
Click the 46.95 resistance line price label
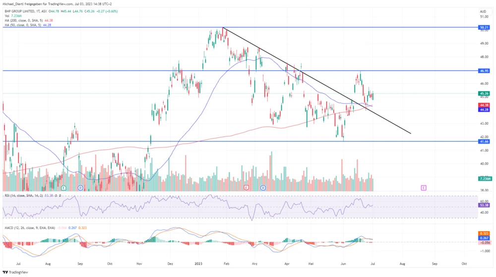485,71
